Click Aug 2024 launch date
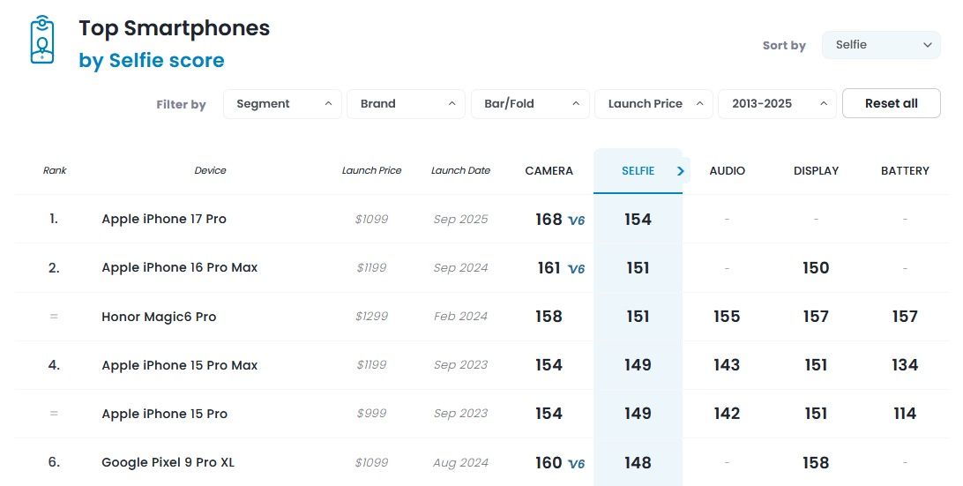Screen dimensions: 963x486 [x=460, y=463]
